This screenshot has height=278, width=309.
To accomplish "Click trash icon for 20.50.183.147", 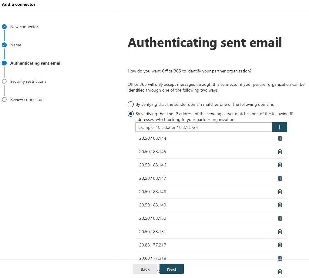I will tap(280, 178).
